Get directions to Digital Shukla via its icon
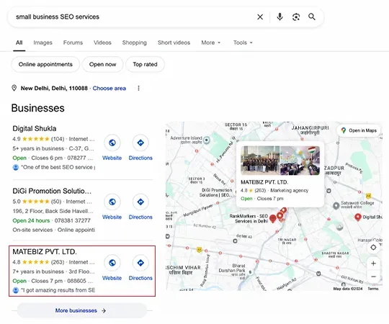Image resolution: width=389 pixels, height=324 pixels. 140,143
